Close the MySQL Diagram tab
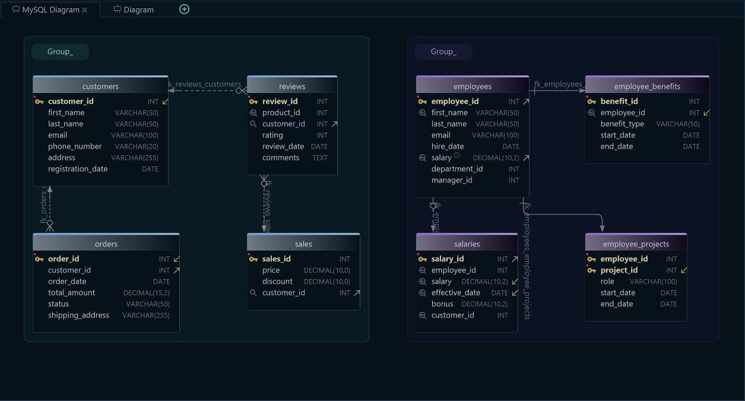The height and width of the screenshot is (401, 745). click(x=83, y=9)
